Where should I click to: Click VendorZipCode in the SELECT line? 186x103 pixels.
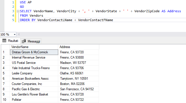(x=147, y=11)
